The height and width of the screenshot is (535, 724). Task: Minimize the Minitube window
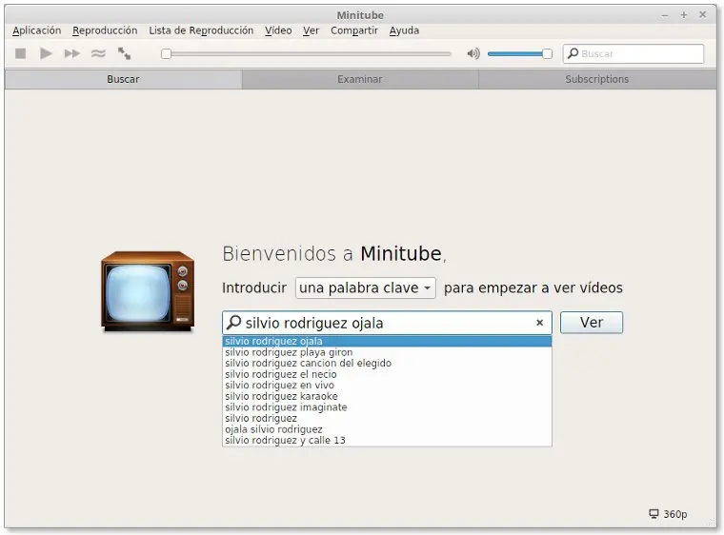pos(665,15)
